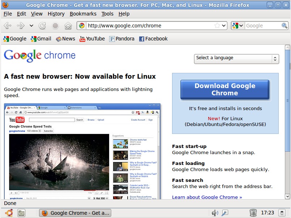Go to the Home page icon
291x218 pixels.
pyautogui.click(x=68, y=26)
